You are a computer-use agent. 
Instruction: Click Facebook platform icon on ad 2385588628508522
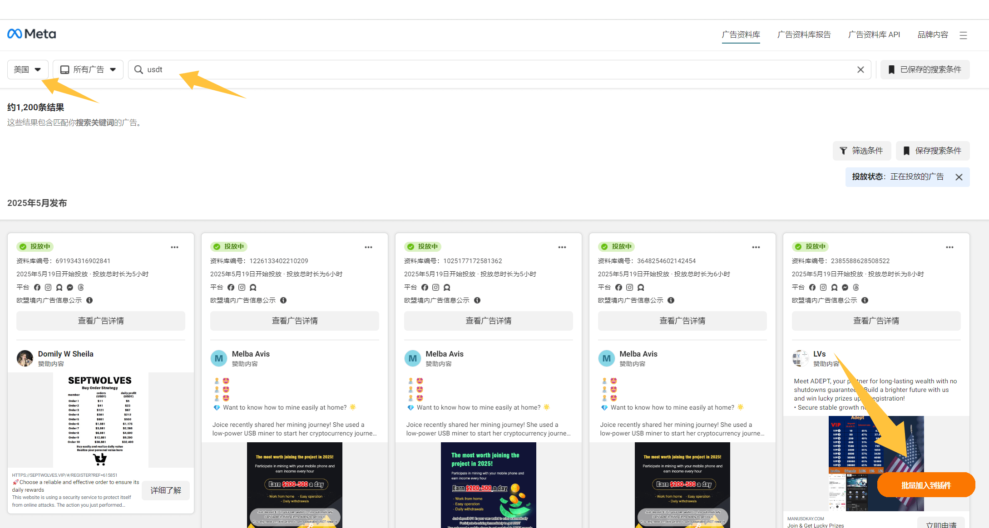coord(812,287)
